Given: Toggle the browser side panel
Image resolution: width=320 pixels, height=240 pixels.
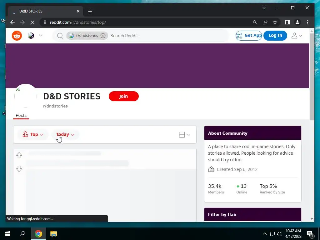Looking at the screenshot, I should click(287, 22).
